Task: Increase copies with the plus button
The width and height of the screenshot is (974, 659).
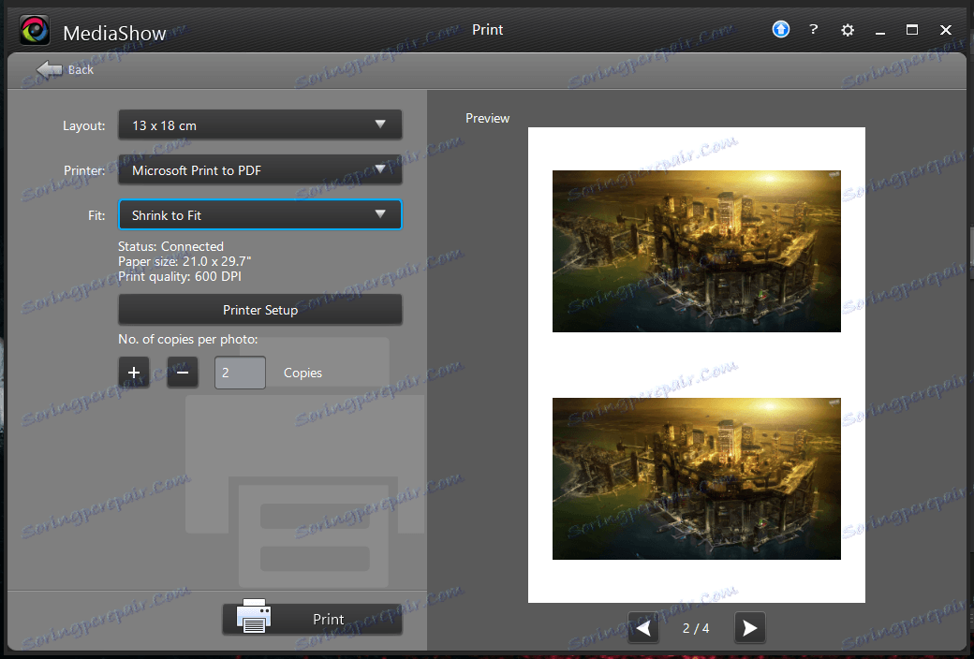Action: pyautogui.click(x=134, y=372)
